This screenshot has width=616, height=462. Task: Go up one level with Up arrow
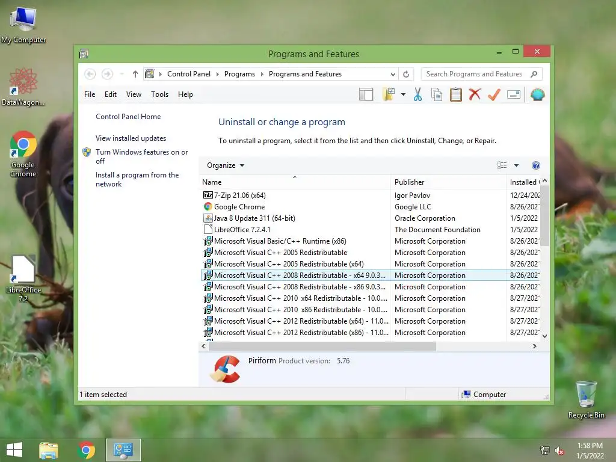(x=135, y=74)
